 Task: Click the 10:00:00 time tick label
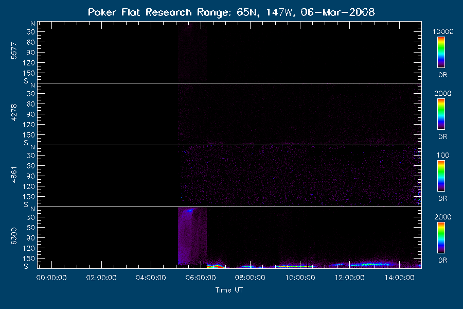pos(300,278)
